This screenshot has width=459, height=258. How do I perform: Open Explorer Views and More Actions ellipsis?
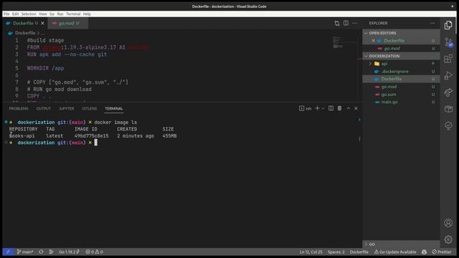[432, 23]
